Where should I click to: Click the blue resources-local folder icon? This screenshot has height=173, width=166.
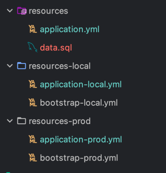[22, 66]
